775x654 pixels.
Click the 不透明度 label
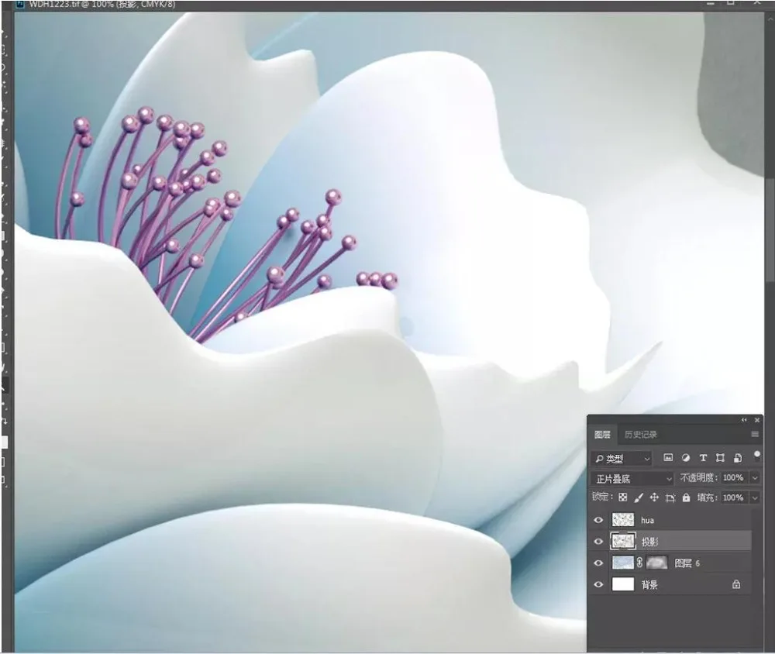pyautogui.click(x=700, y=477)
